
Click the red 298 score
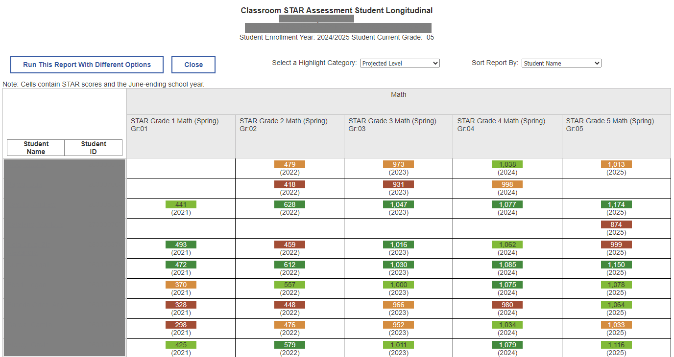(x=181, y=325)
